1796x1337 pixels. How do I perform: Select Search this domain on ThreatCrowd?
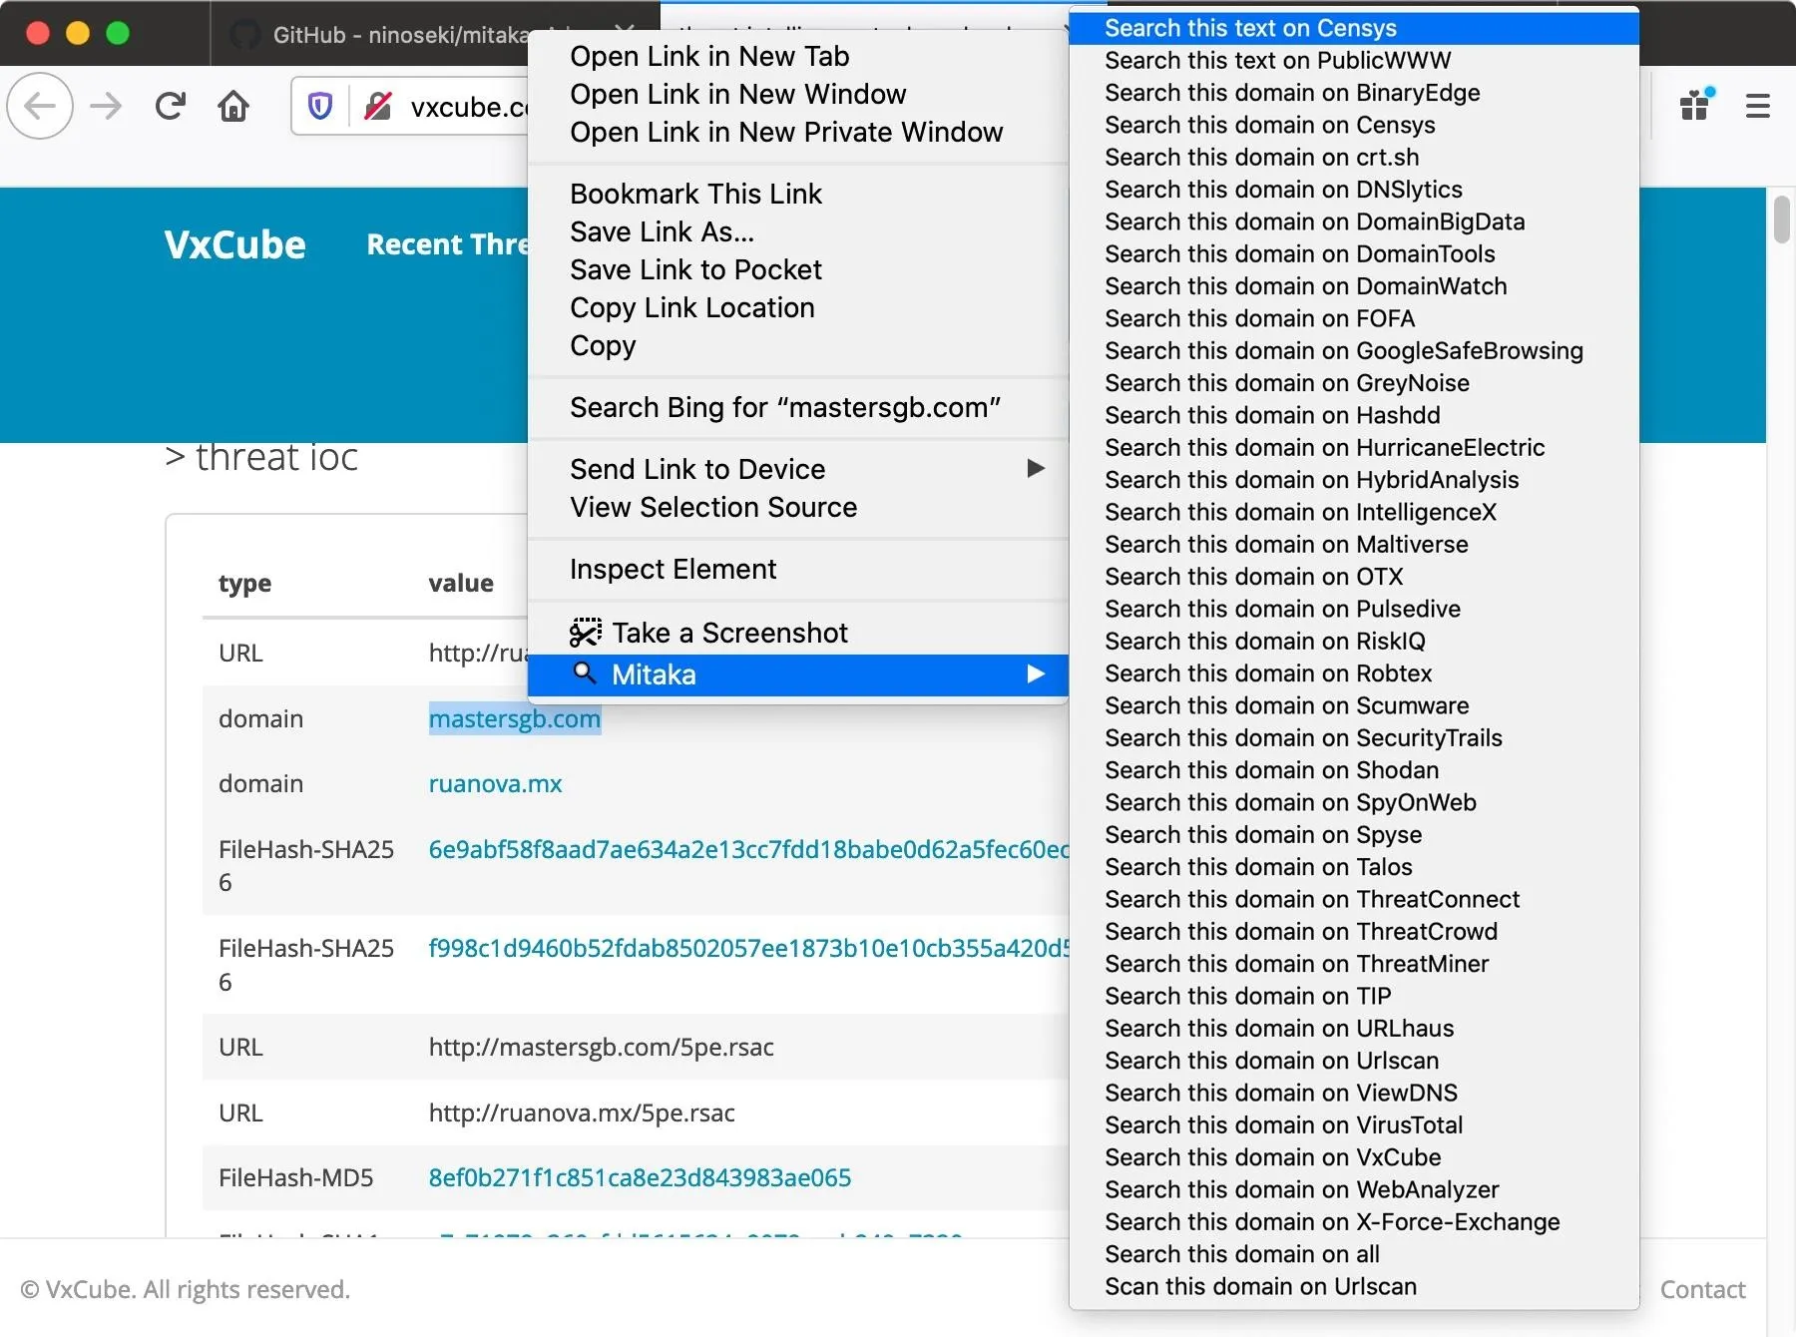tap(1354, 932)
